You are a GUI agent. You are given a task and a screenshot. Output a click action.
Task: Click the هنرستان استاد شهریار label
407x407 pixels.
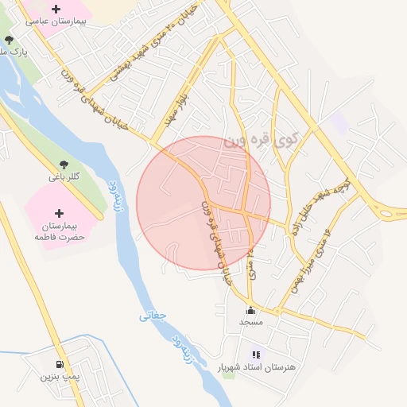[x=257, y=367]
